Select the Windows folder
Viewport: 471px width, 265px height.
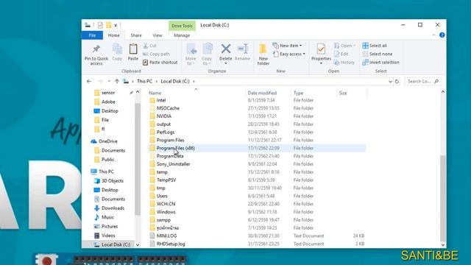[x=166, y=212]
